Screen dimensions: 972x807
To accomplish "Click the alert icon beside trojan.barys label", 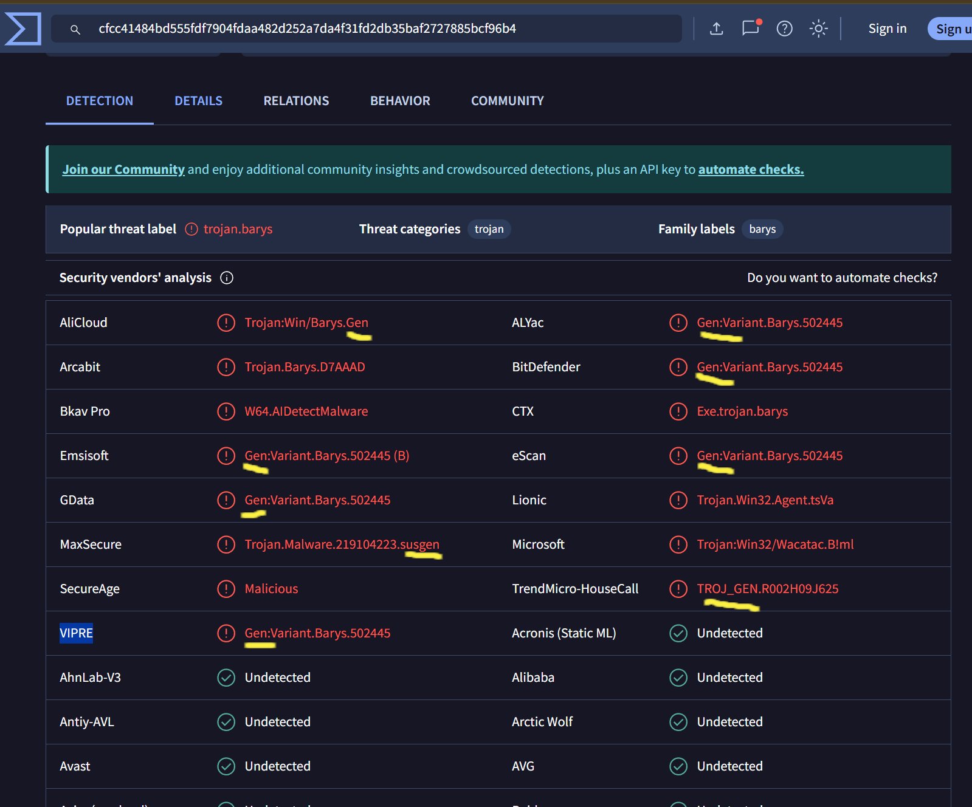I will (191, 229).
